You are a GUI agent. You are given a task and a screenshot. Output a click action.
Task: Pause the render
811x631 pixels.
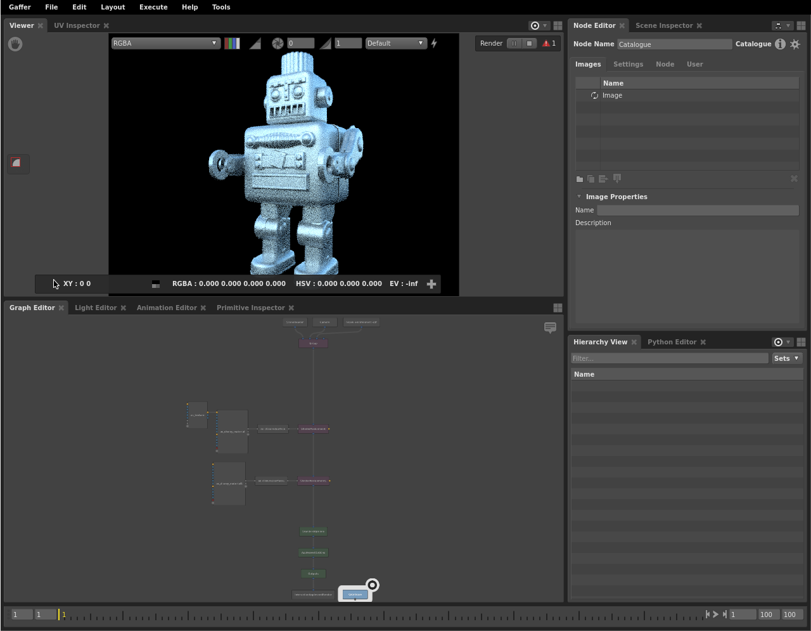point(514,43)
